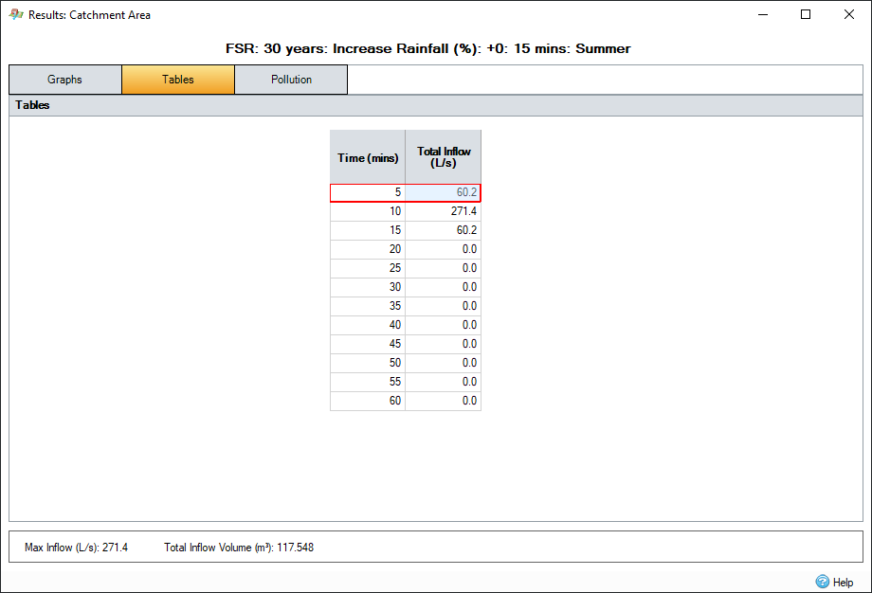This screenshot has height=593, width=872.
Task: Select inflow cell 0.0 in the 45 min row
Action: click(x=444, y=344)
